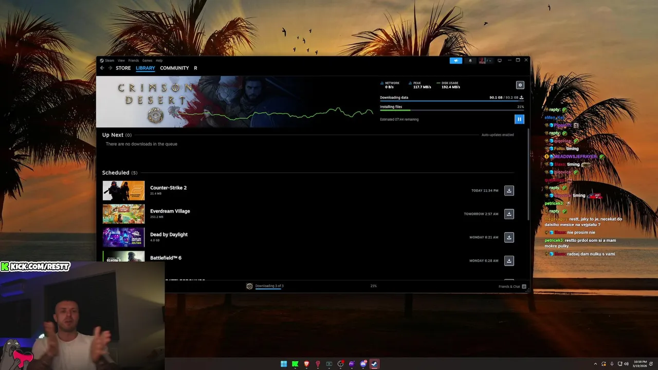Screen dimensions: 658x370
Task: Click the Dead by Daylight title
Action: pyautogui.click(x=169, y=234)
